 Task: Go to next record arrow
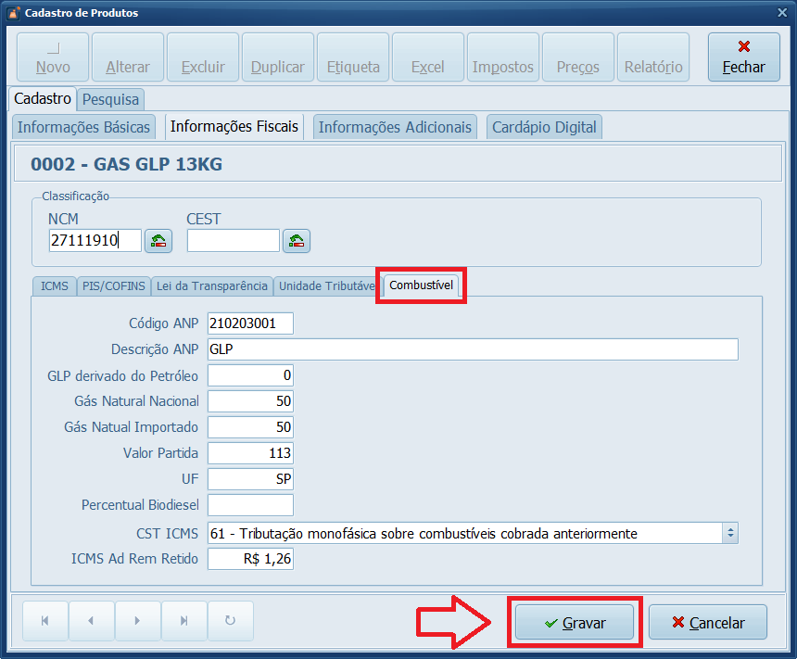coord(137,621)
